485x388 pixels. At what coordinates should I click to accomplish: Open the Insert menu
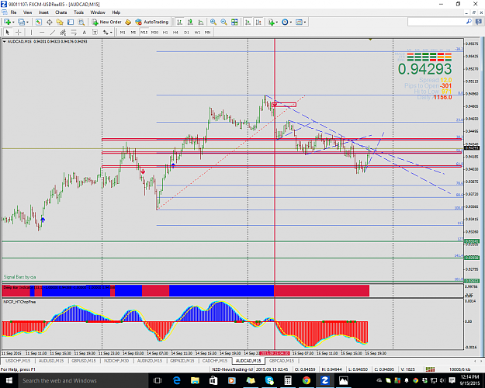pyautogui.click(x=43, y=12)
